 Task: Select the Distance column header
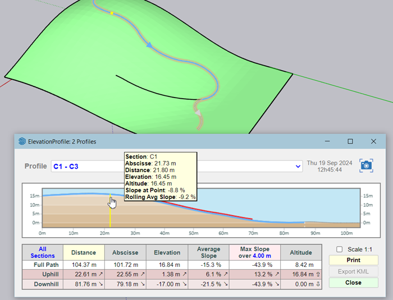[84, 252]
